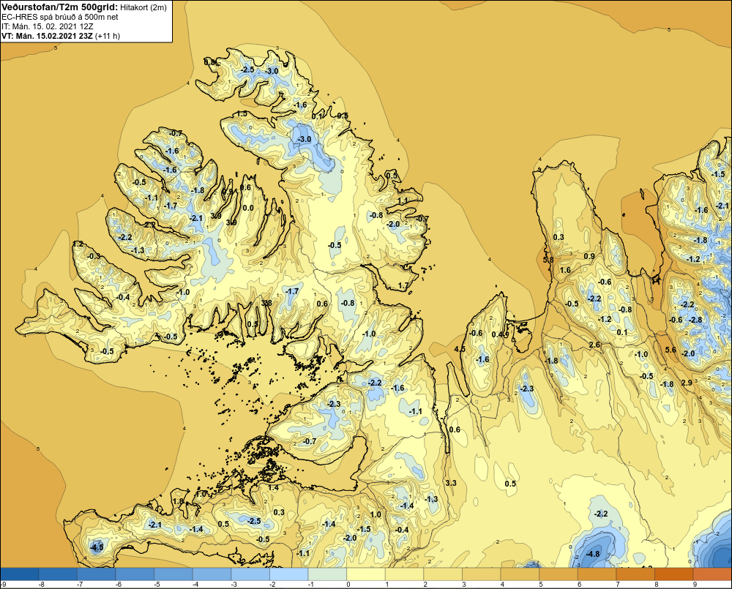Click the '2.9' temperature value on the map
The height and width of the screenshot is (589, 732).
click(x=687, y=383)
